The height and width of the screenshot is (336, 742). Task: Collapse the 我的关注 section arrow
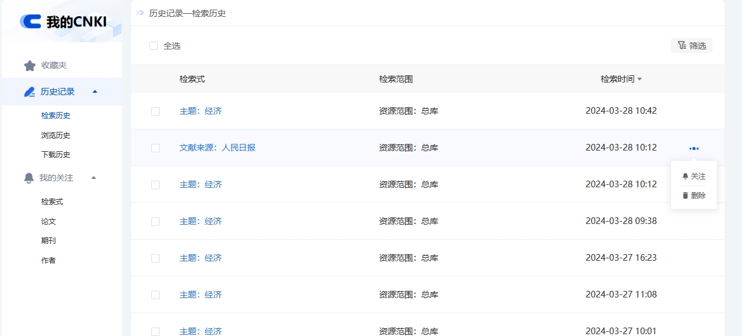coord(93,178)
